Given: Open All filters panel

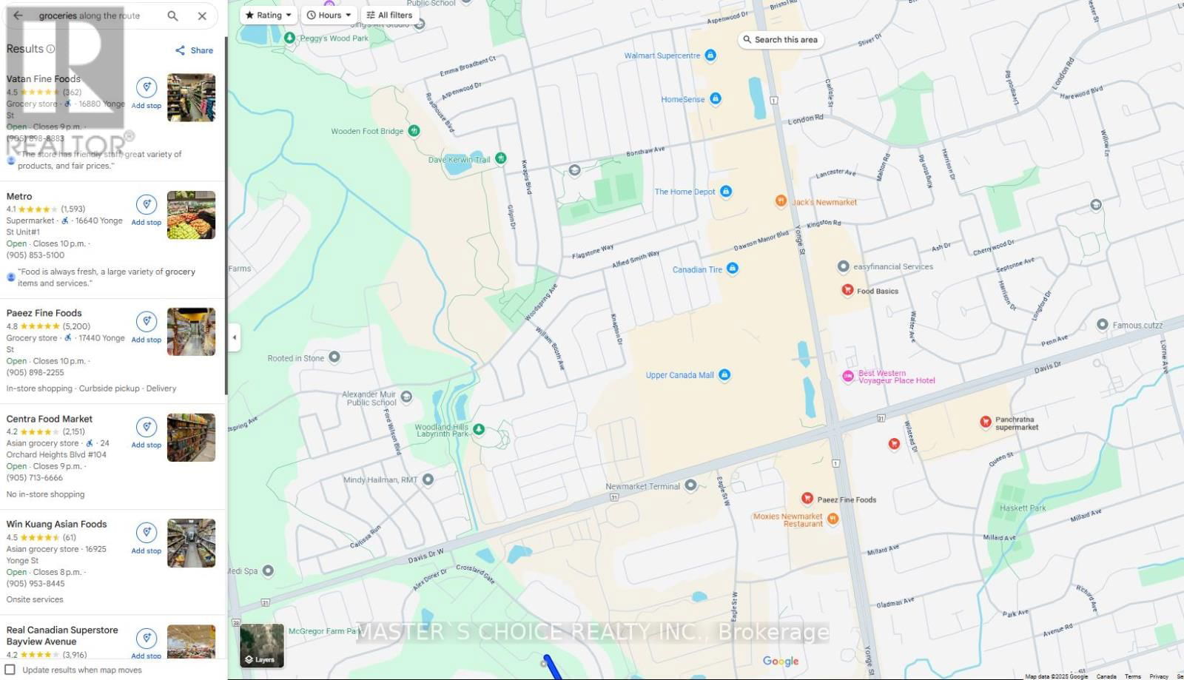Looking at the screenshot, I should tap(389, 15).
